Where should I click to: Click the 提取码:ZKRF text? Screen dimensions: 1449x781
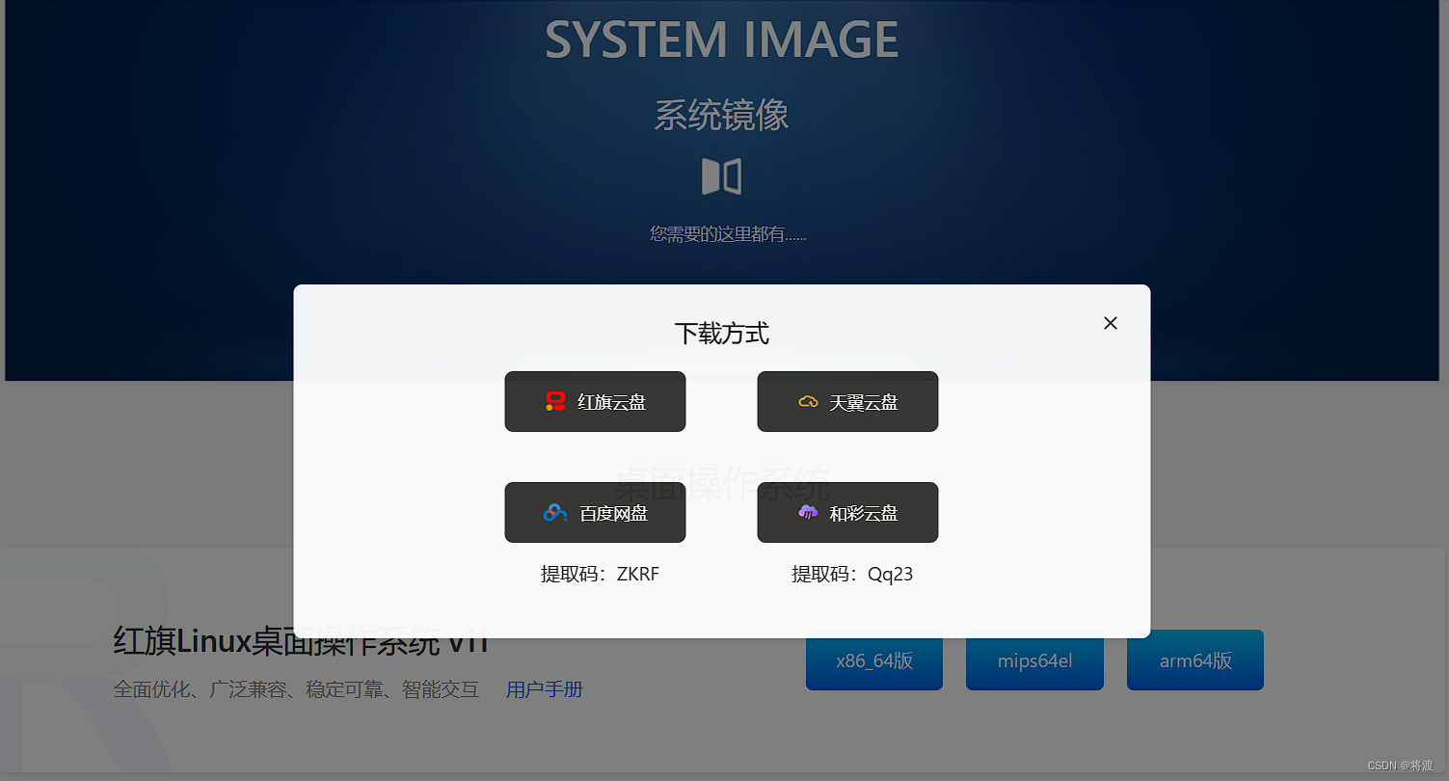pyautogui.click(x=600, y=575)
